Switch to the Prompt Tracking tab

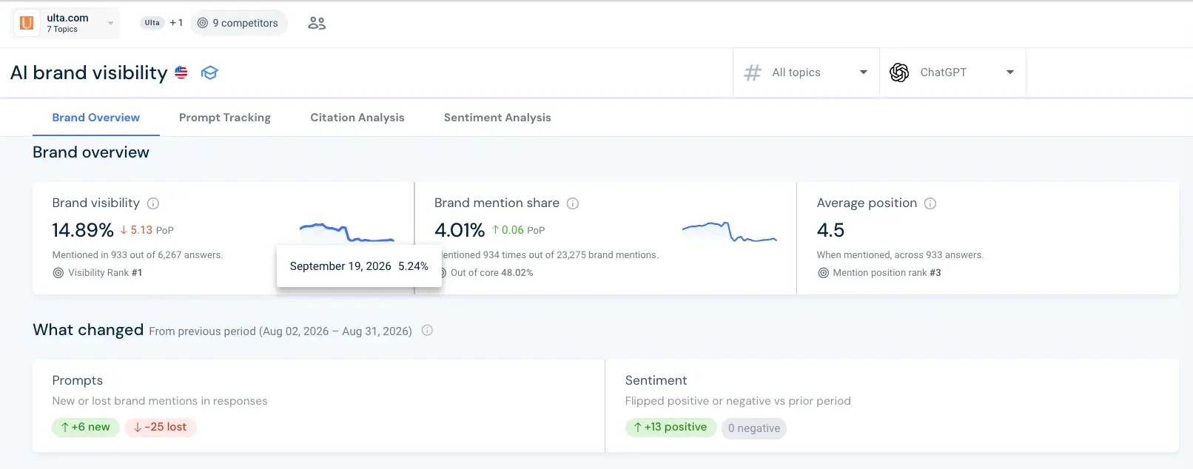tap(225, 118)
